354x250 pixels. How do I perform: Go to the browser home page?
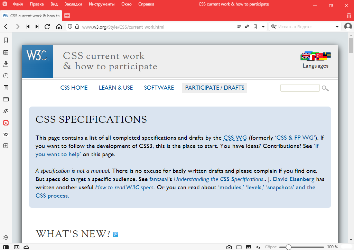point(59,27)
